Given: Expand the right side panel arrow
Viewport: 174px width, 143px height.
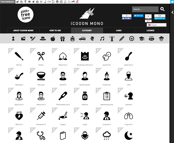Looking at the screenshot, I should pyautogui.click(x=172, y=12).
